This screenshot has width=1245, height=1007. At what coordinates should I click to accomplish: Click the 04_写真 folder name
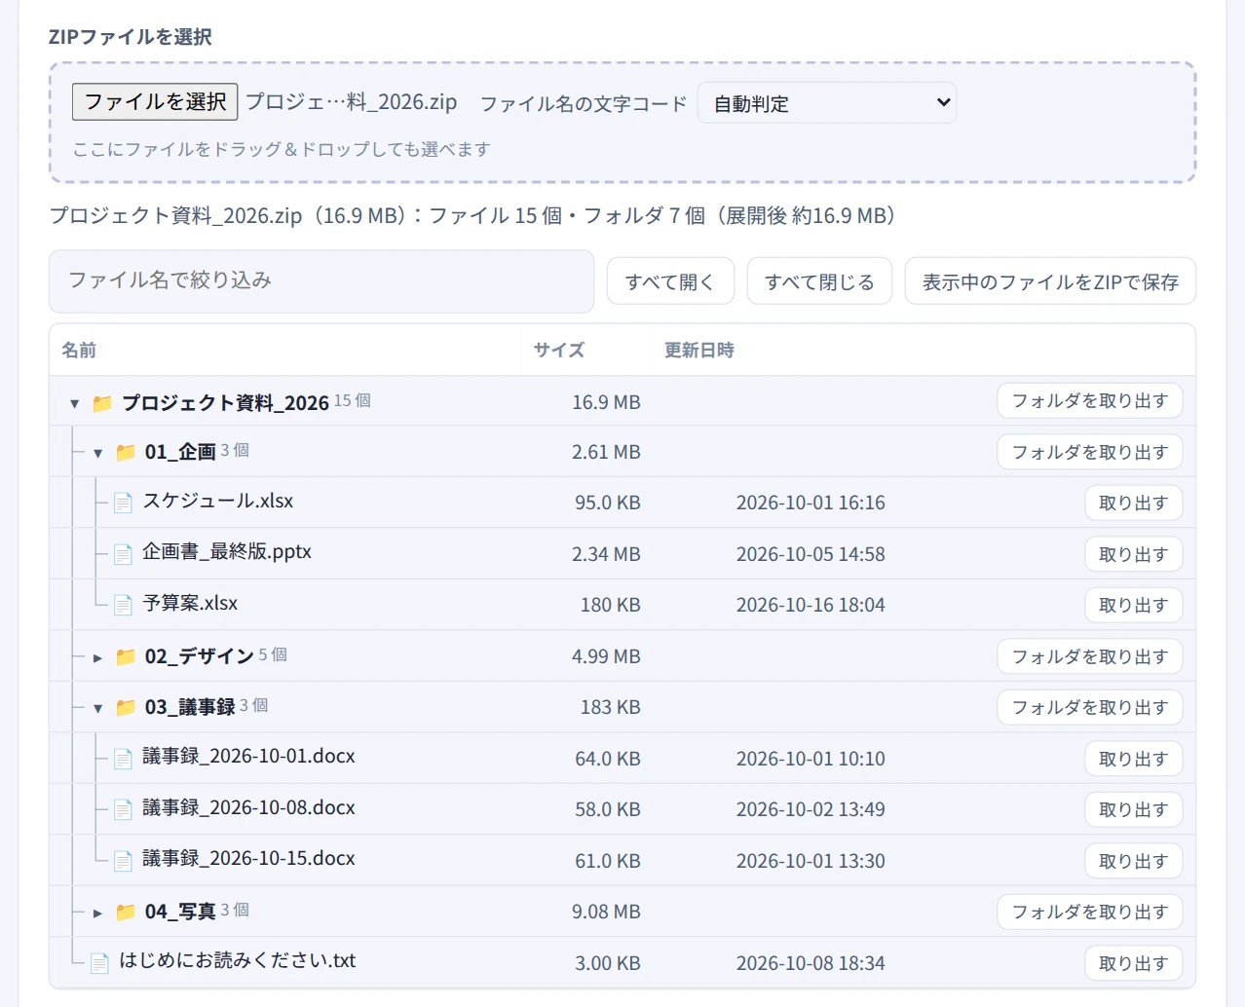click(x=180, y=912)
